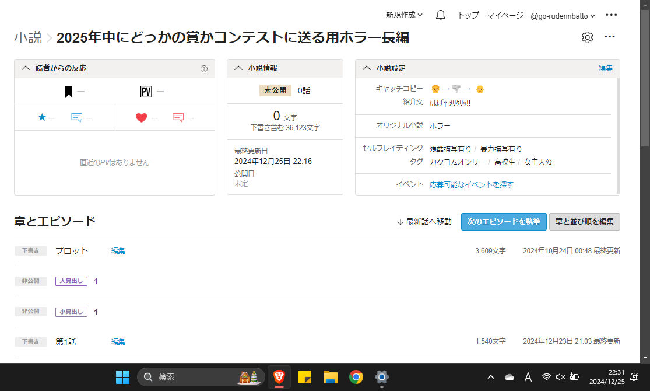Click the help question mark icon

point(204,68)
